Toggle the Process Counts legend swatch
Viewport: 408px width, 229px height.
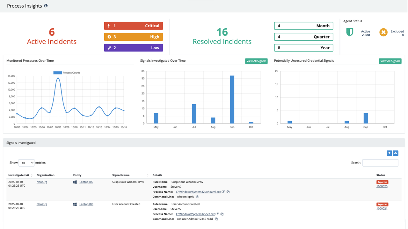click(x=58, y=73)
